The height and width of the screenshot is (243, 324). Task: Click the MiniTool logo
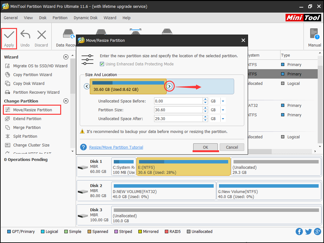click(303, 18)
